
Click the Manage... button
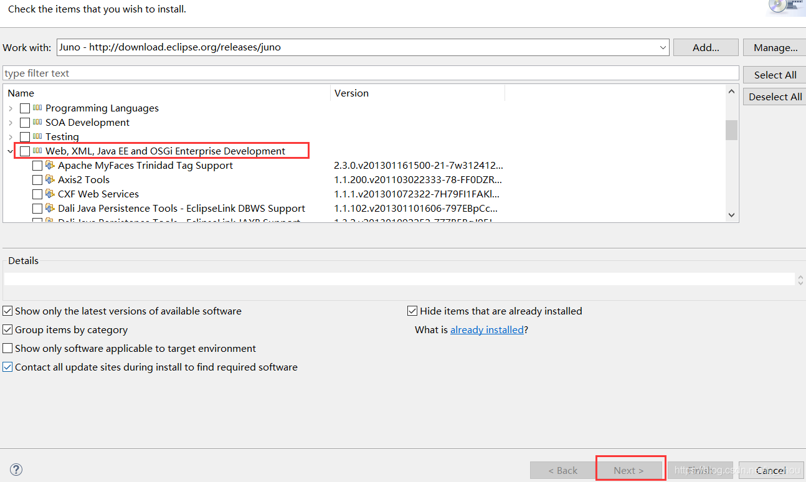pyautogui.click(x=775, y=47)
